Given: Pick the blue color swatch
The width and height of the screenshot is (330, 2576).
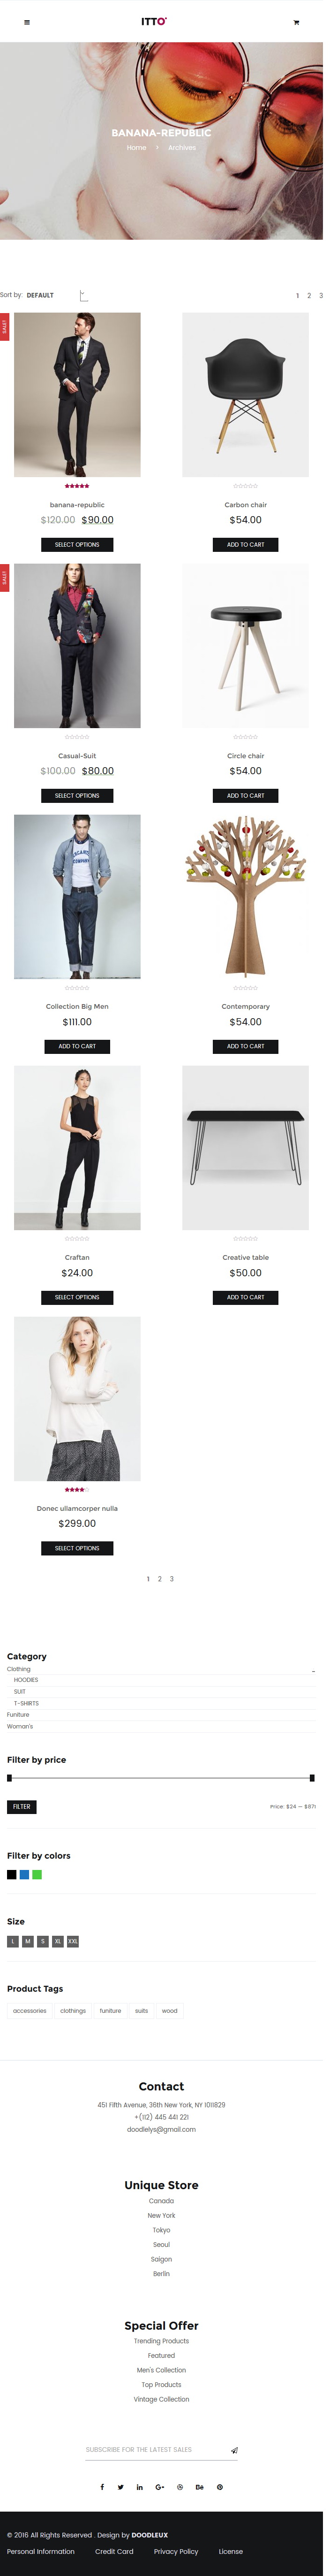Looking at the screenshot, I should (25, 1875).
